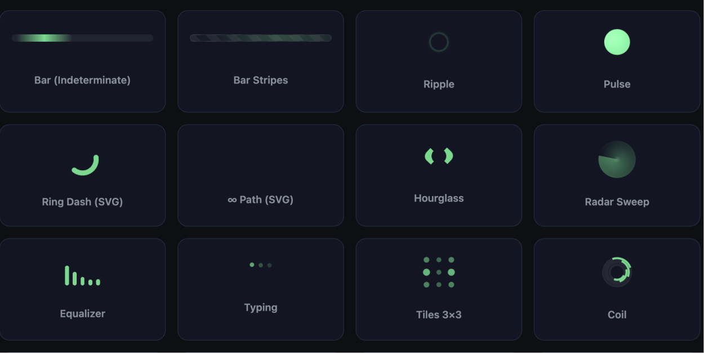Click the three Typing dots
This screenshot has height=353, width=704.
[x=261, y=265]
